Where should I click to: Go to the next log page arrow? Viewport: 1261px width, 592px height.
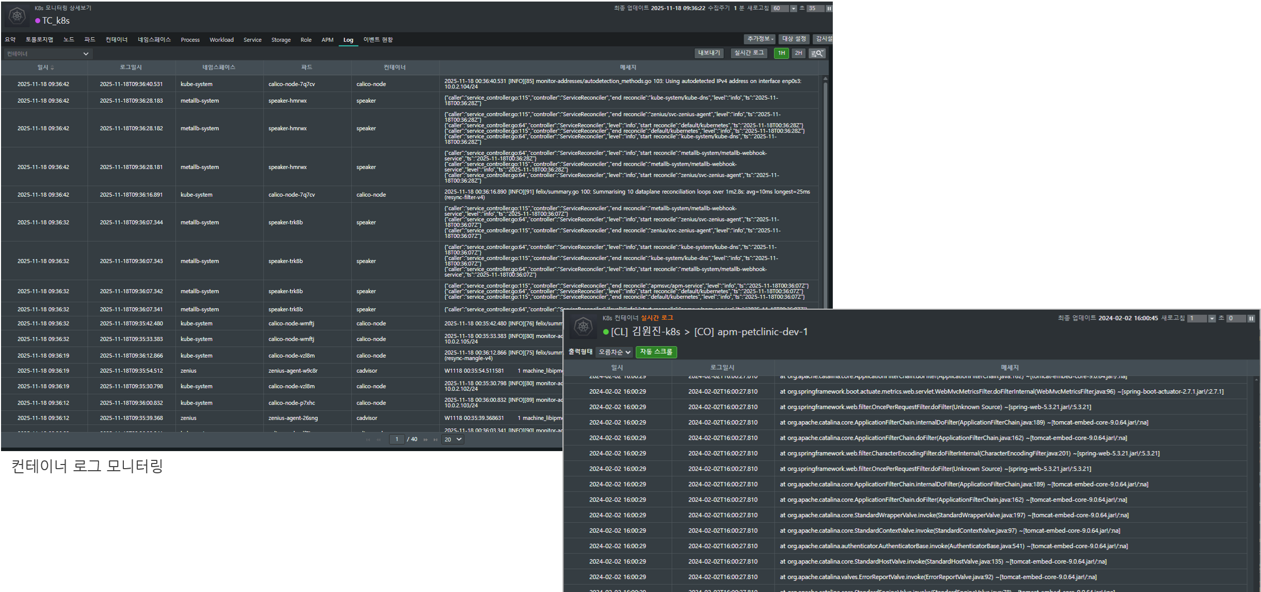point(426,440)
